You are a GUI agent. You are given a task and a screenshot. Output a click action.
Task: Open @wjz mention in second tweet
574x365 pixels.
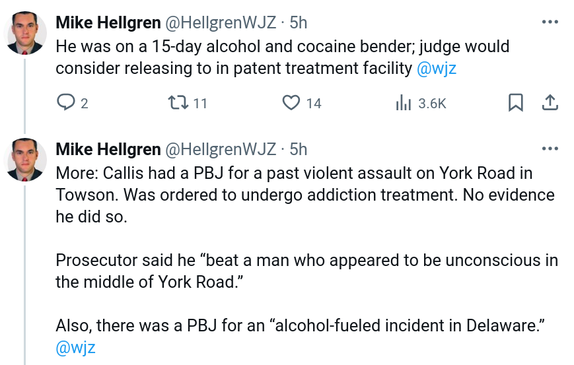pyautogui.click(x=75, y=348)
